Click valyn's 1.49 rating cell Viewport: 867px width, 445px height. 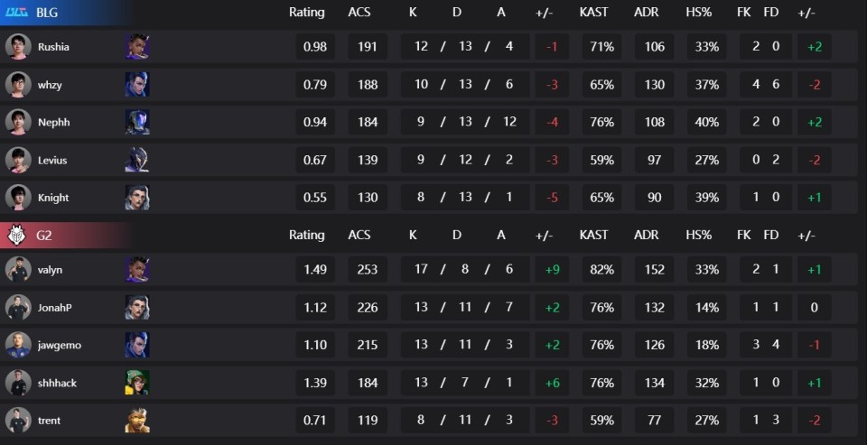pyautogui.click(x=315, y=270)
